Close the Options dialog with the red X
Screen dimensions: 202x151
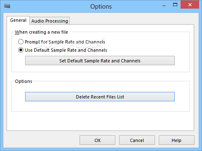click(190, 5)
